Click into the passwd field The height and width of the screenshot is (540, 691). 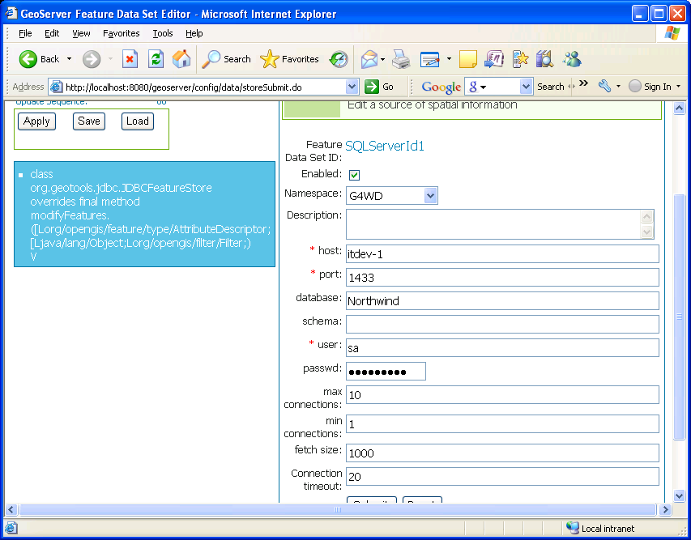tap(386, 372)
